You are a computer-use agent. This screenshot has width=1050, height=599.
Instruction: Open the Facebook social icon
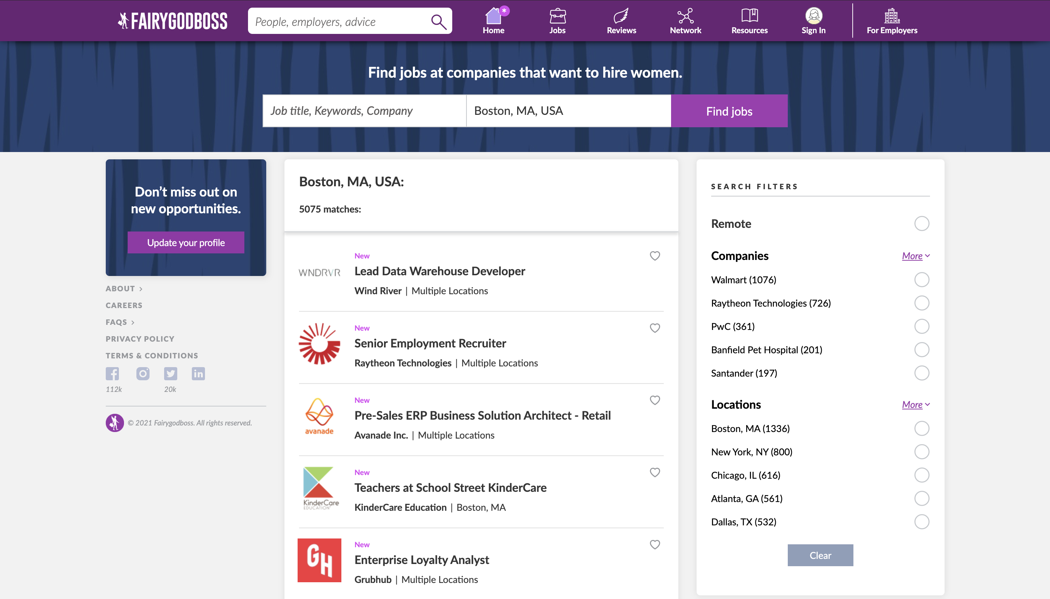click(x=112, y=374)
